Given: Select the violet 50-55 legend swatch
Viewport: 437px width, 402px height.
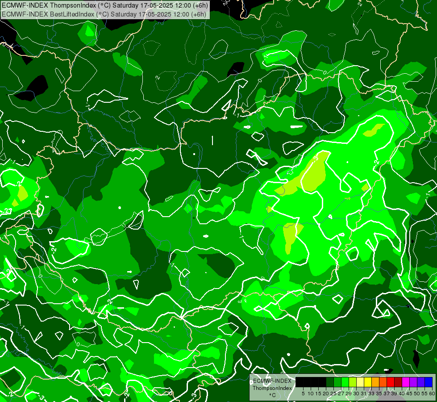Looking at the screenshot, I should coord(421,382).
